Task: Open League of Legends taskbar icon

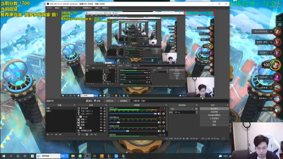Action: pyautogui.click(x=109, y=156)
